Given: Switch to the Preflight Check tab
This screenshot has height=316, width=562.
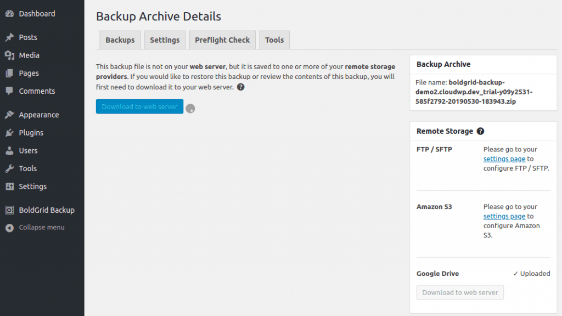Looking at the screenshot, I should 222,39.
